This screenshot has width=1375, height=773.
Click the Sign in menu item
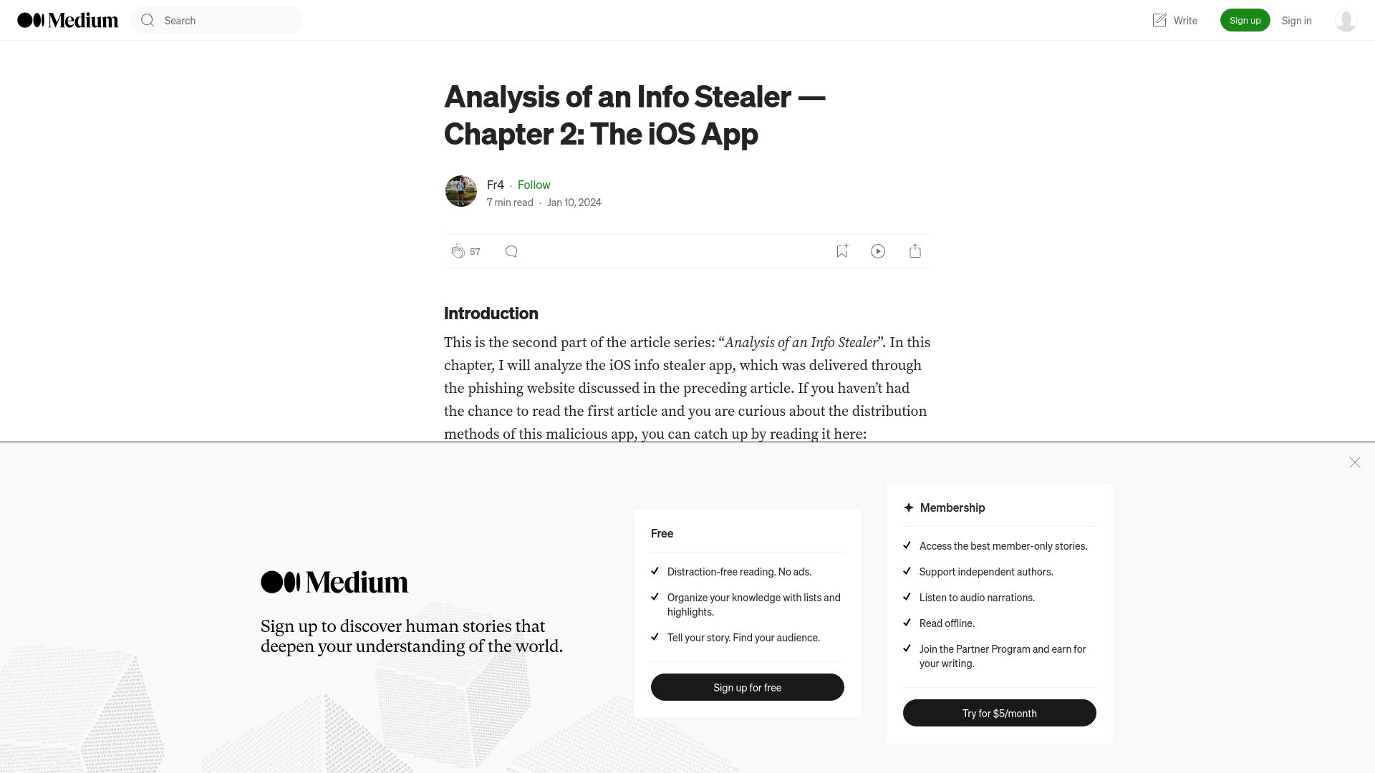click(1296, 20)
